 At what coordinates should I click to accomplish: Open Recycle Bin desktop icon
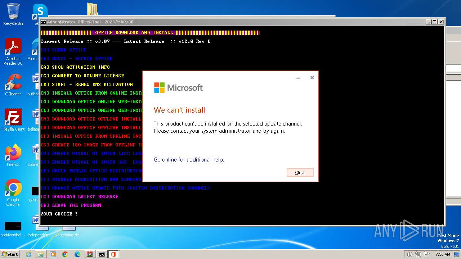pos(13,14)
